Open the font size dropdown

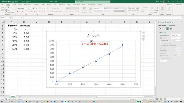[x=32, y=8]
